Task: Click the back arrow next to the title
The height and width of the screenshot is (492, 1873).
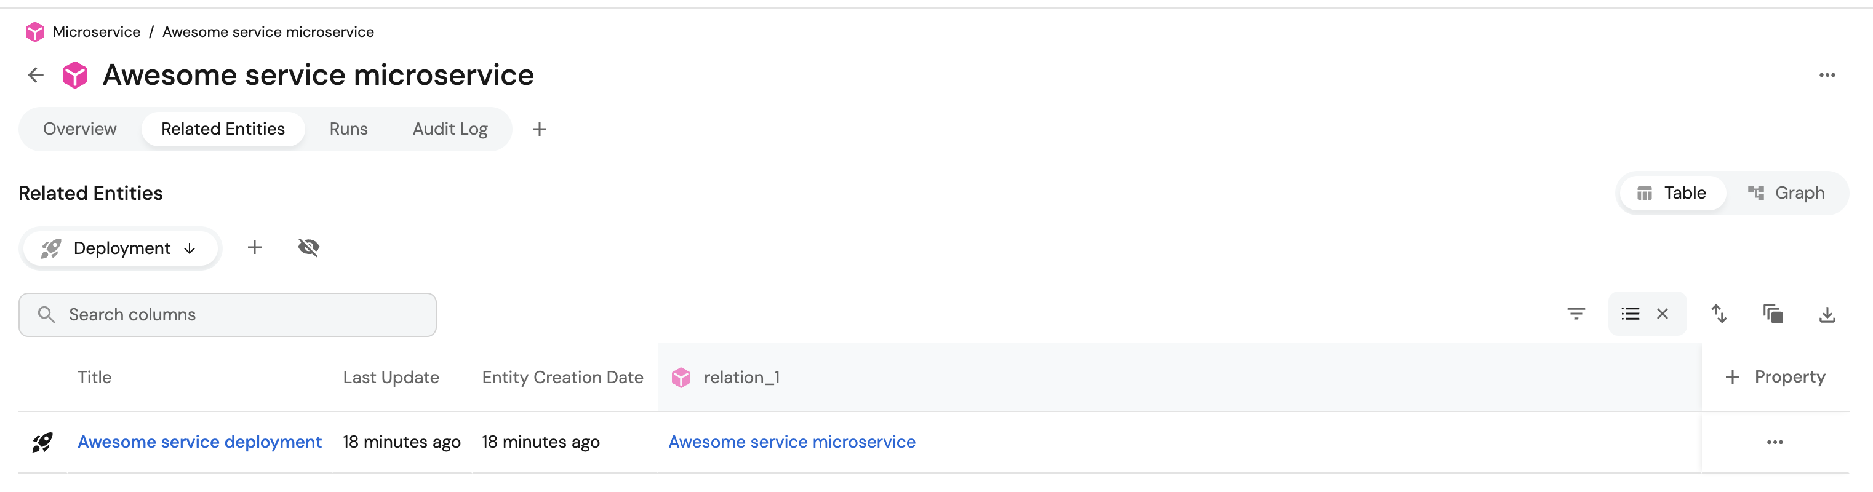Action: (36, 75)
